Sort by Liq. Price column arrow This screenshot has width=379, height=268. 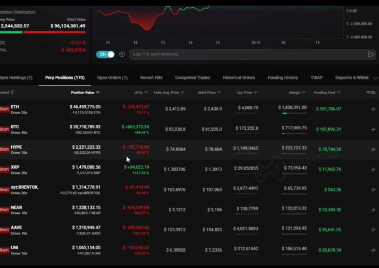pyautogui.click(x=255, y=92)
